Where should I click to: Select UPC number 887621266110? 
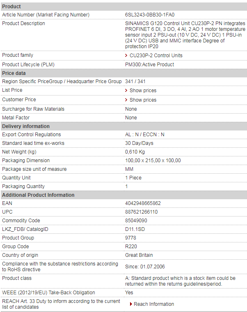pos(141,212)
